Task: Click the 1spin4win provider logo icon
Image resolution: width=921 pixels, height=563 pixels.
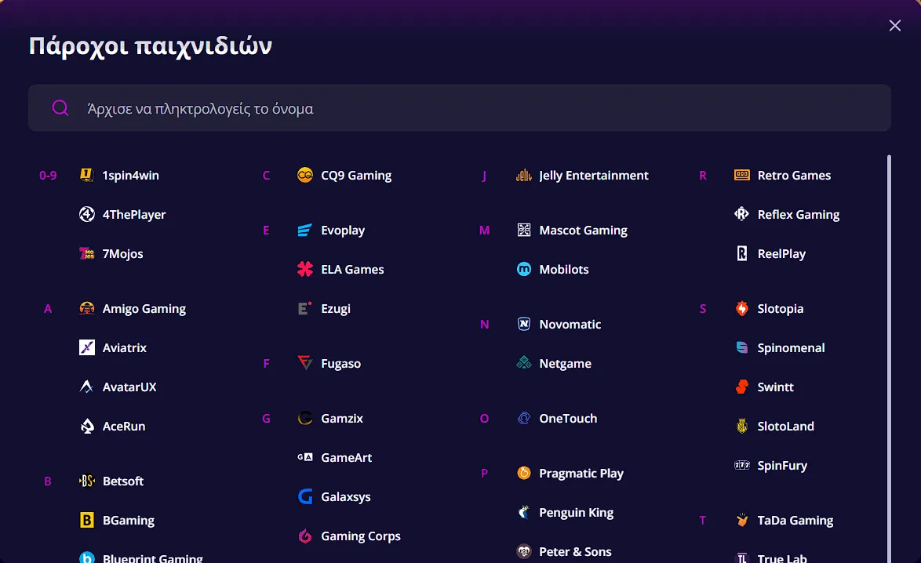Action: click(x=87, y=176)
